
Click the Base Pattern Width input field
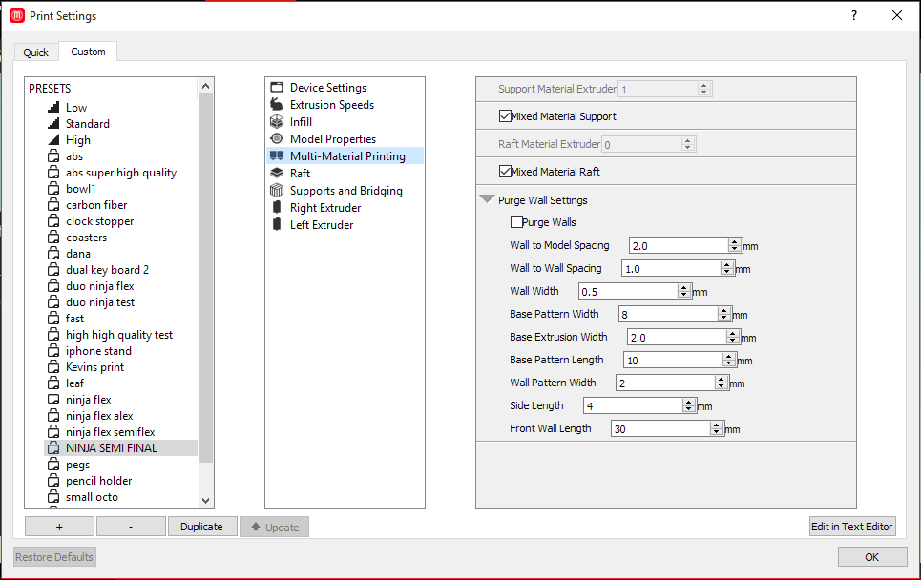(x=666, y=314)
